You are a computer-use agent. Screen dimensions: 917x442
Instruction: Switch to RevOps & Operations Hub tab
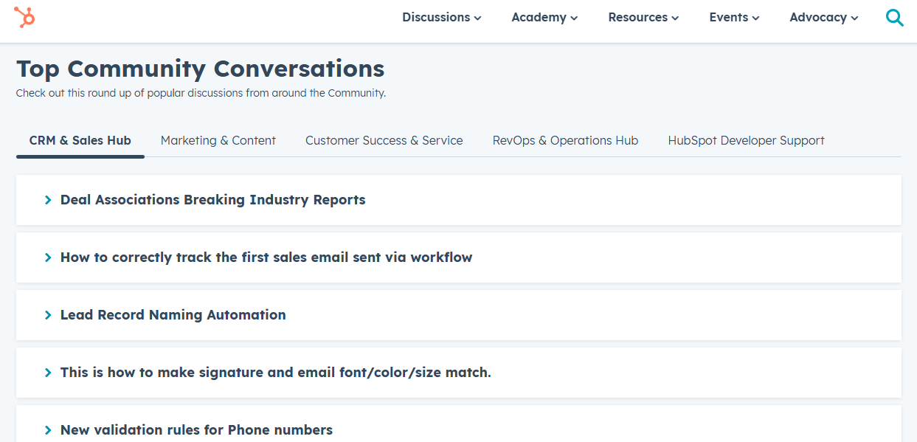click(565, 140)
